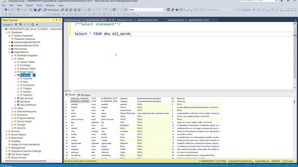Select the Database Diagrams folder

(27, 56)
